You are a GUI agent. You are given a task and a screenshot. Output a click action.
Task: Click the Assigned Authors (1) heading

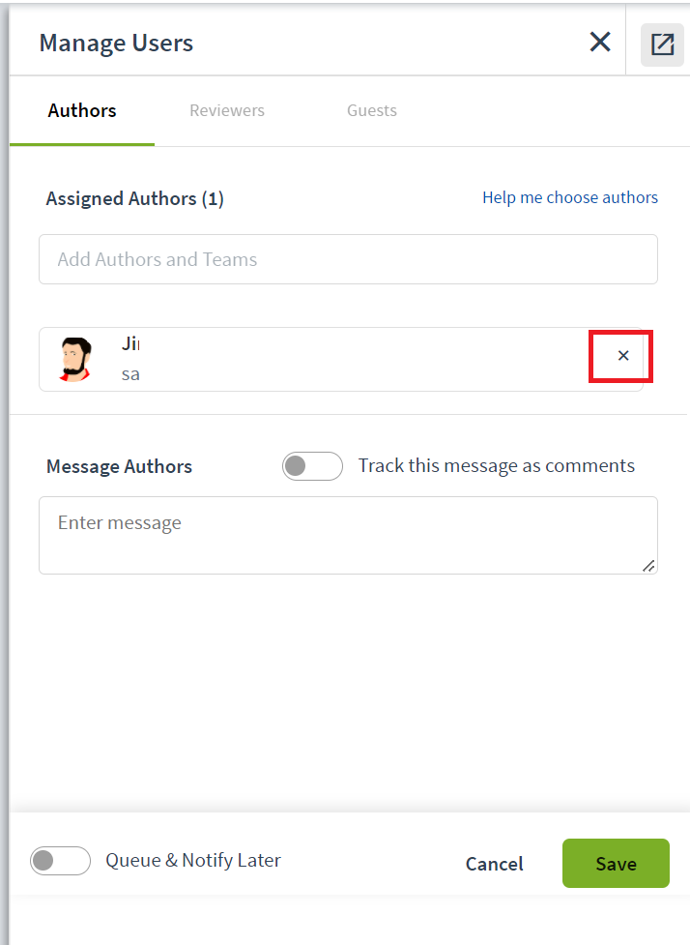(135, 198)
